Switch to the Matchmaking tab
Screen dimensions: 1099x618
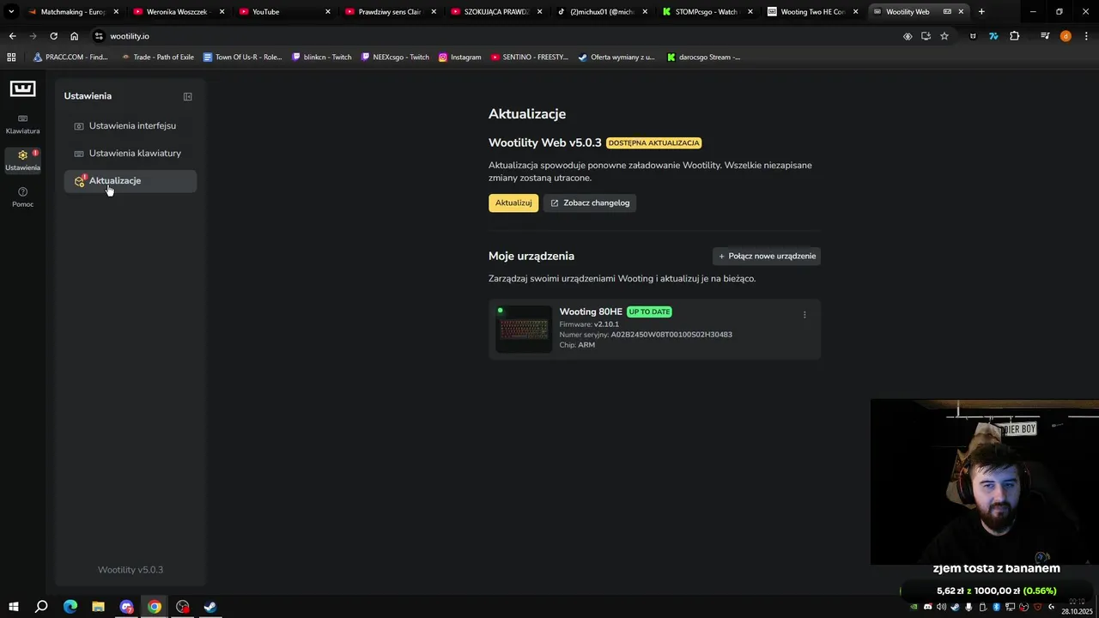[x=72, y=12]
